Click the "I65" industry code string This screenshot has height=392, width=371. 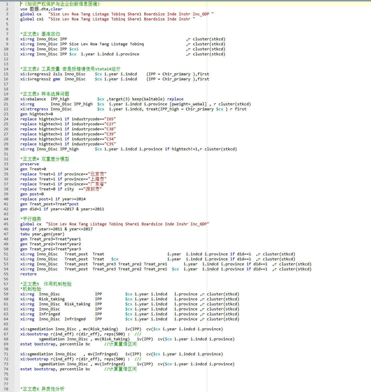point(110,119)
